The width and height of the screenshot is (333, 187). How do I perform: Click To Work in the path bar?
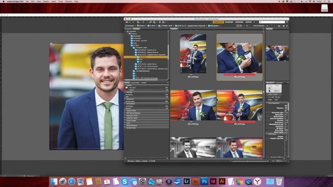pyautogui.click(x=151, y=26)
